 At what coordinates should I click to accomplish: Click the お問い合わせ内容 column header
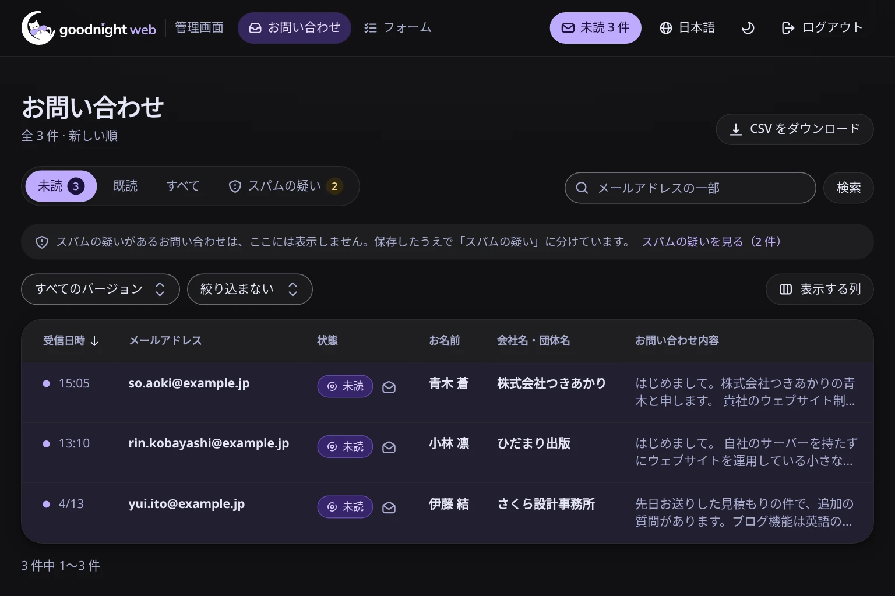[677, 341]
